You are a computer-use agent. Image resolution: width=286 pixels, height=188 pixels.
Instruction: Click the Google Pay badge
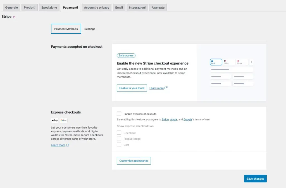[64, 120]
